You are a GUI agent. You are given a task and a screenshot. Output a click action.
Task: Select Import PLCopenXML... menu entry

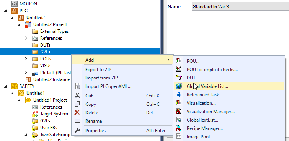coord(108,86)
